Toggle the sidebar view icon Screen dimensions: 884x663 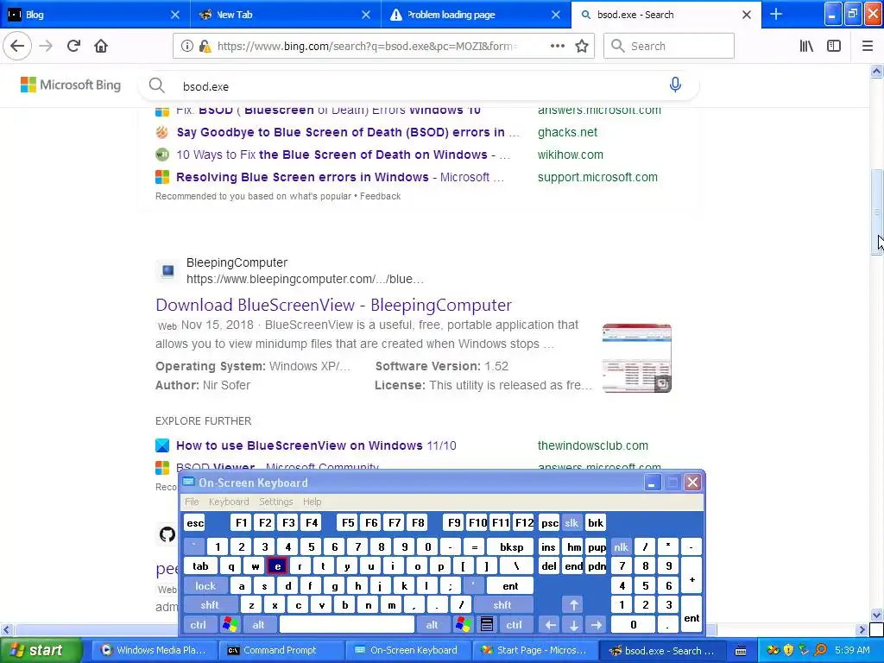point(834,47)
